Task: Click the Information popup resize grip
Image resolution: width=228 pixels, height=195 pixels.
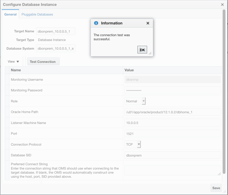Action: pyautogui.click(x=150, y=53)
